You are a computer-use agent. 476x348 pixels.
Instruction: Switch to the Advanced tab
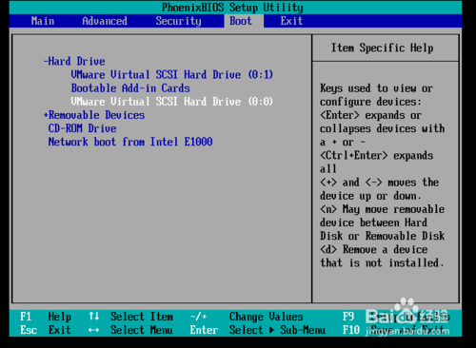coord(105,21)
